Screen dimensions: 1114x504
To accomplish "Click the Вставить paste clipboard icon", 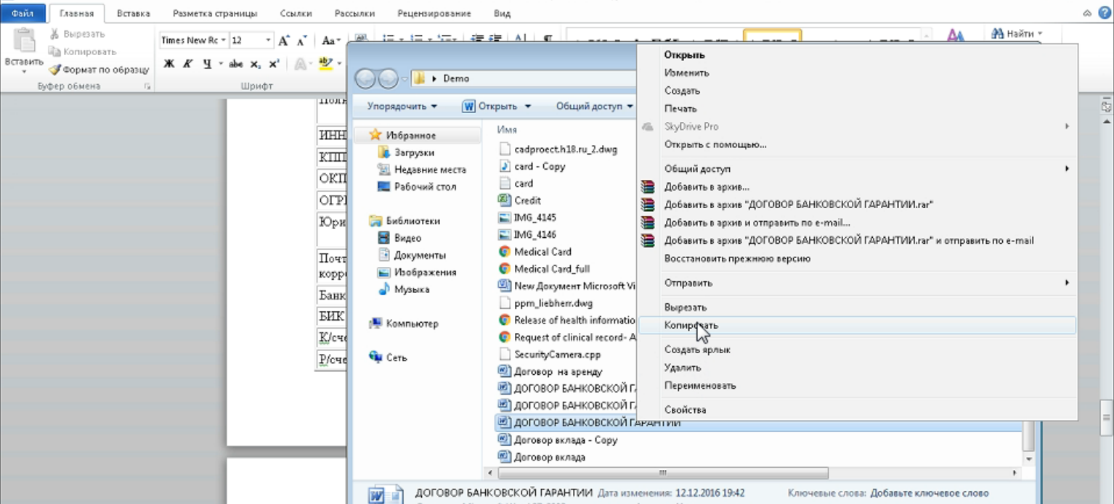I will (x=24, y=40).
